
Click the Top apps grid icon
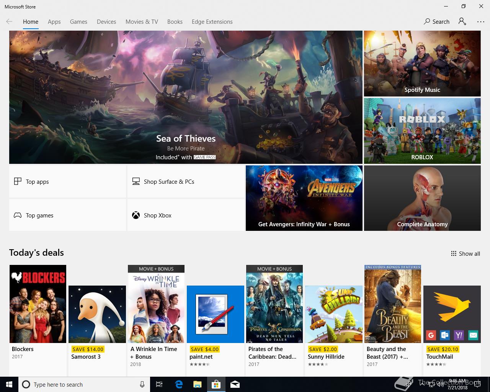18,181
